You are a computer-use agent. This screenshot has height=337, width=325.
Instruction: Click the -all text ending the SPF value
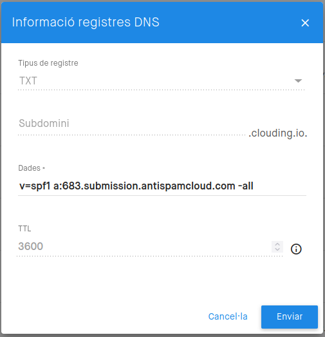[x=246, y=186]
